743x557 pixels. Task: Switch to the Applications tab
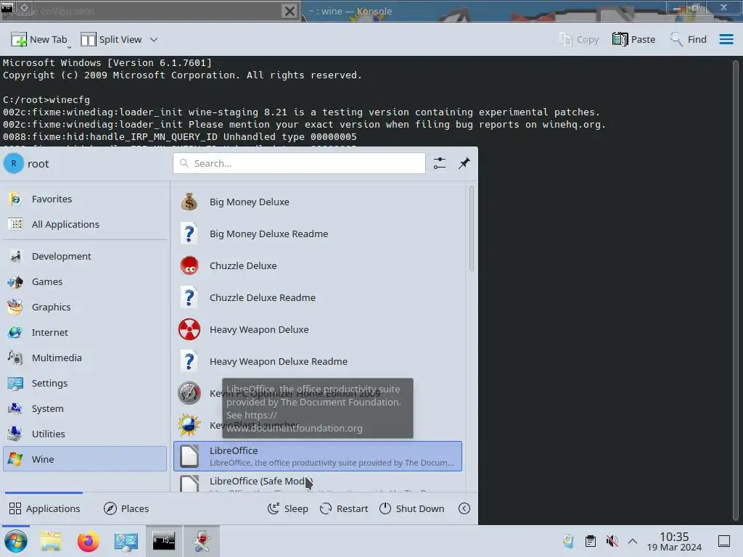pos(44,508)
